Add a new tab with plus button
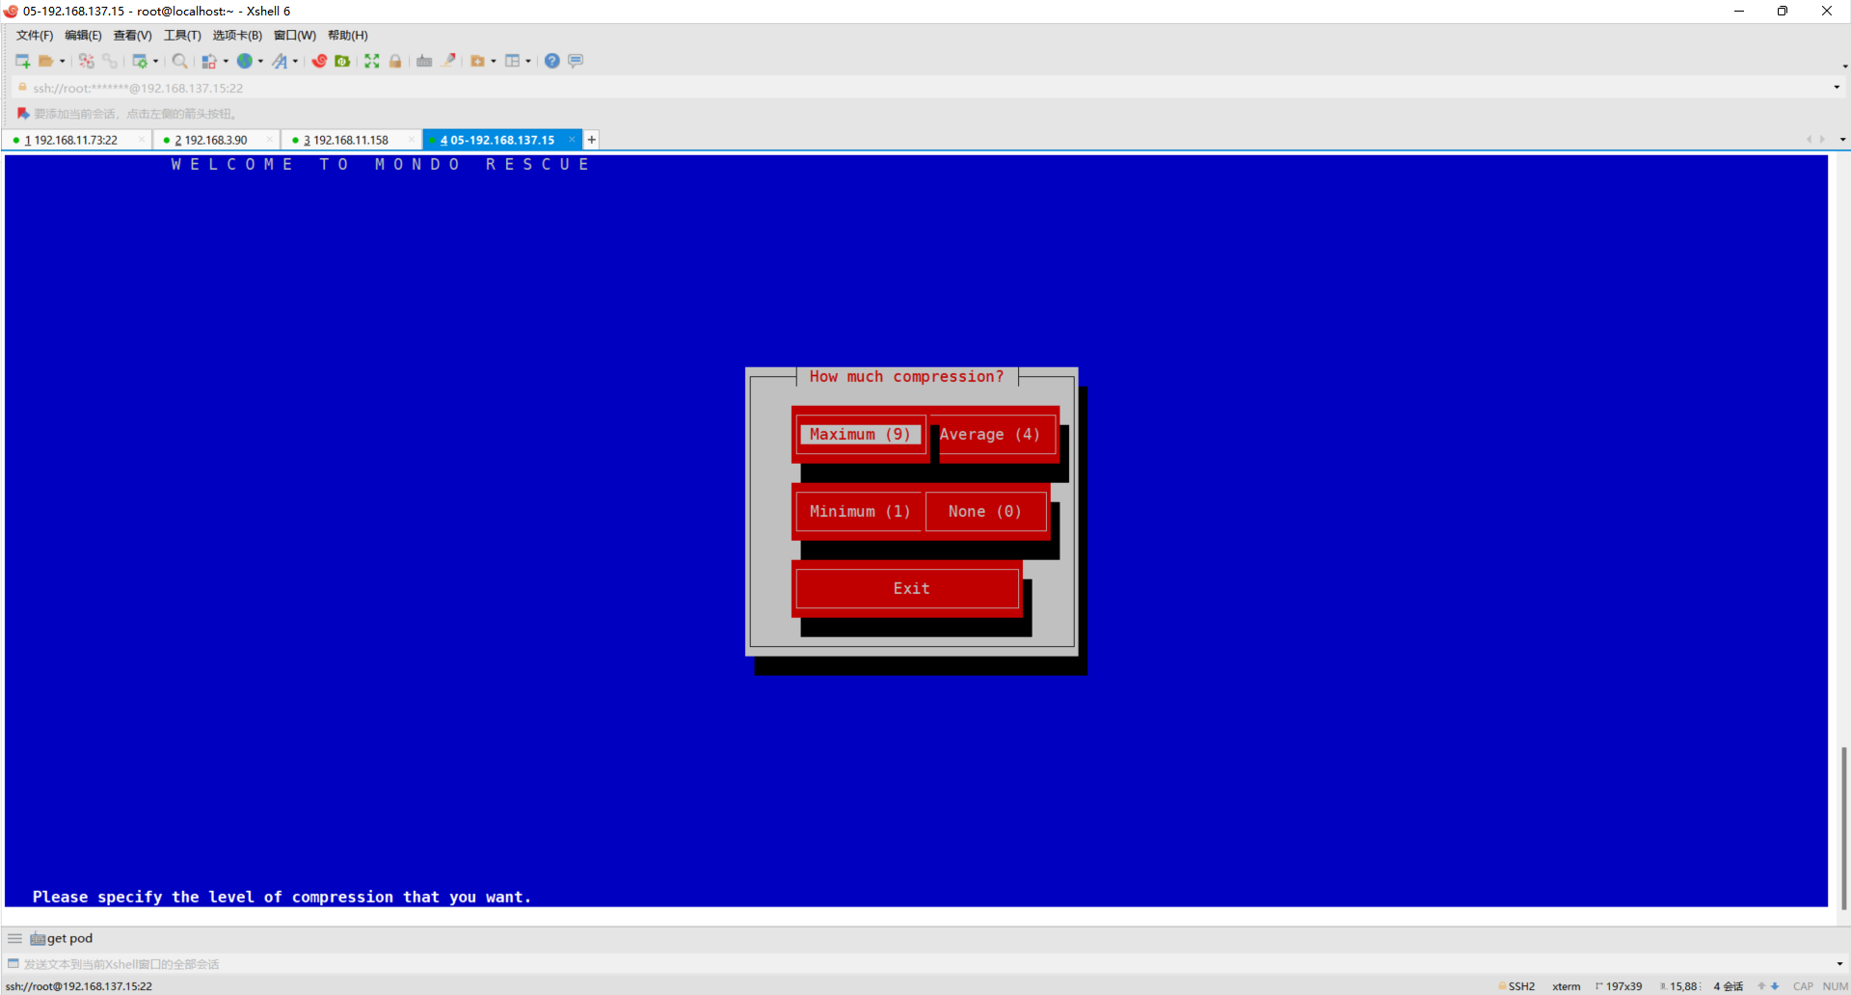 click(x=592, y=140)
